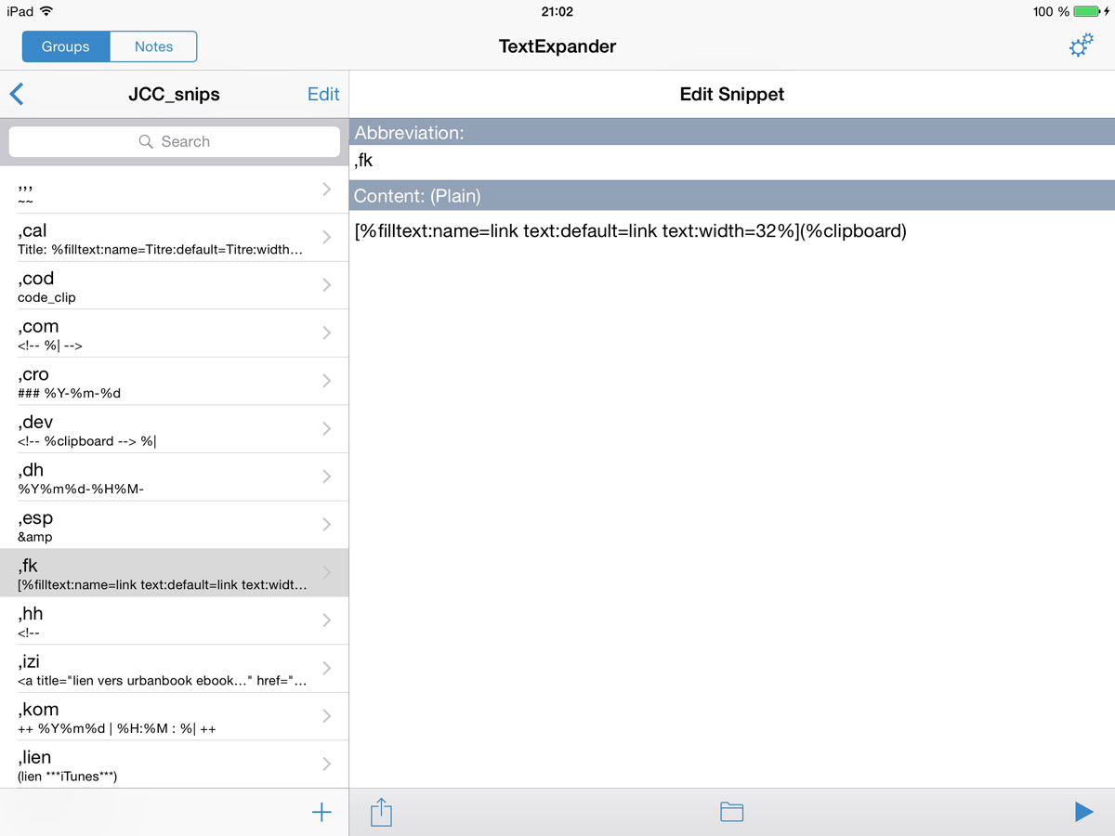Tap the blue play triangle icon

(1083, 812)
